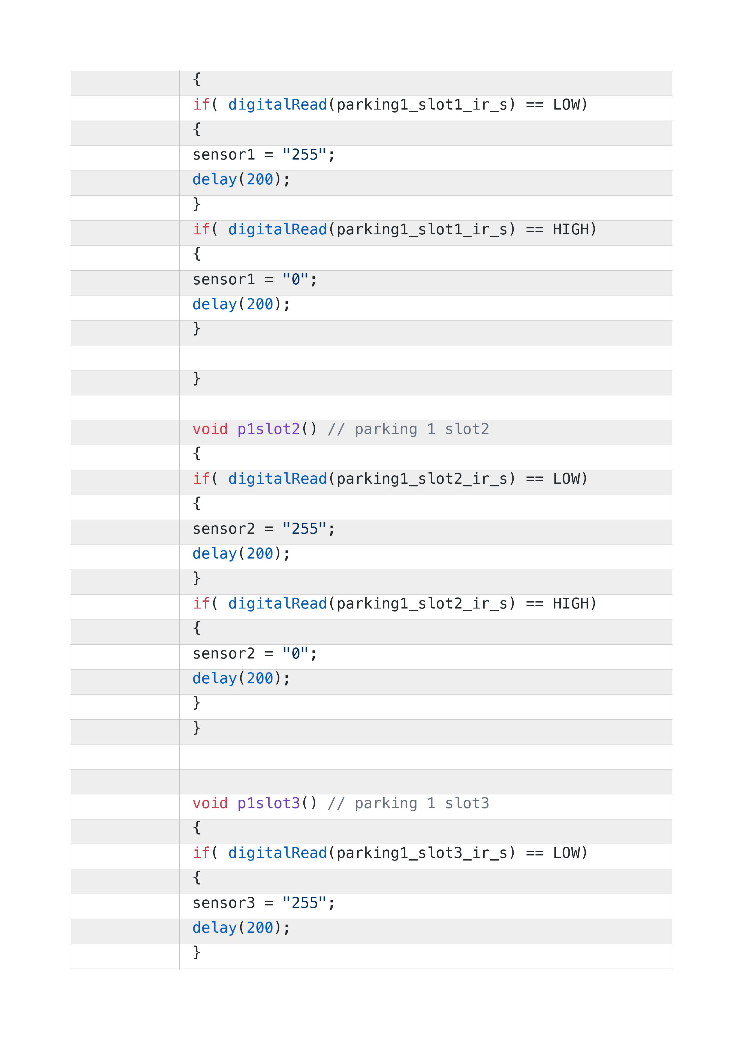The image size is (743, 1050).
Task: Click the p1slot2 function name
Action: [x=269, y=429]
